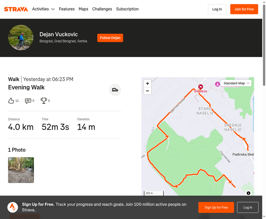Open the forest trail photo thumbnail

(21, 170)
